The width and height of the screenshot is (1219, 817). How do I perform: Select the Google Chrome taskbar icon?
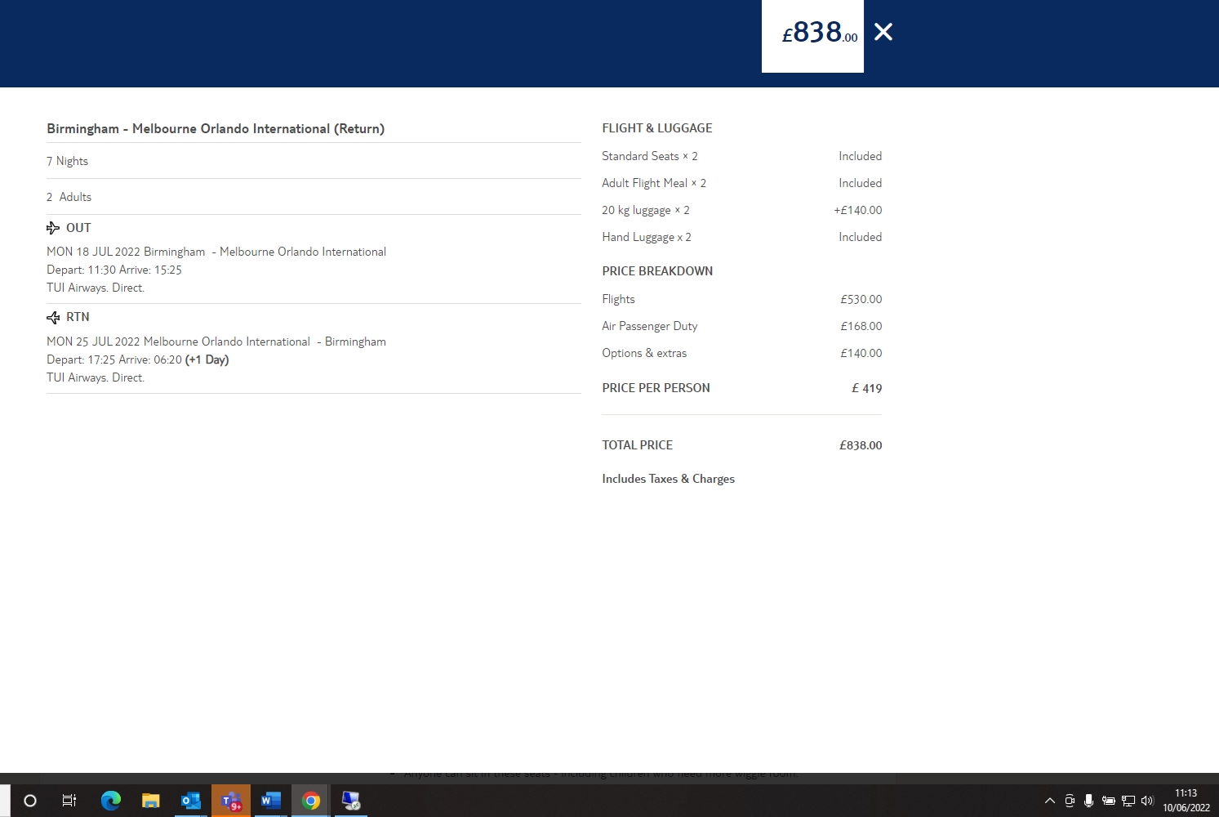(x=311, y=801)
